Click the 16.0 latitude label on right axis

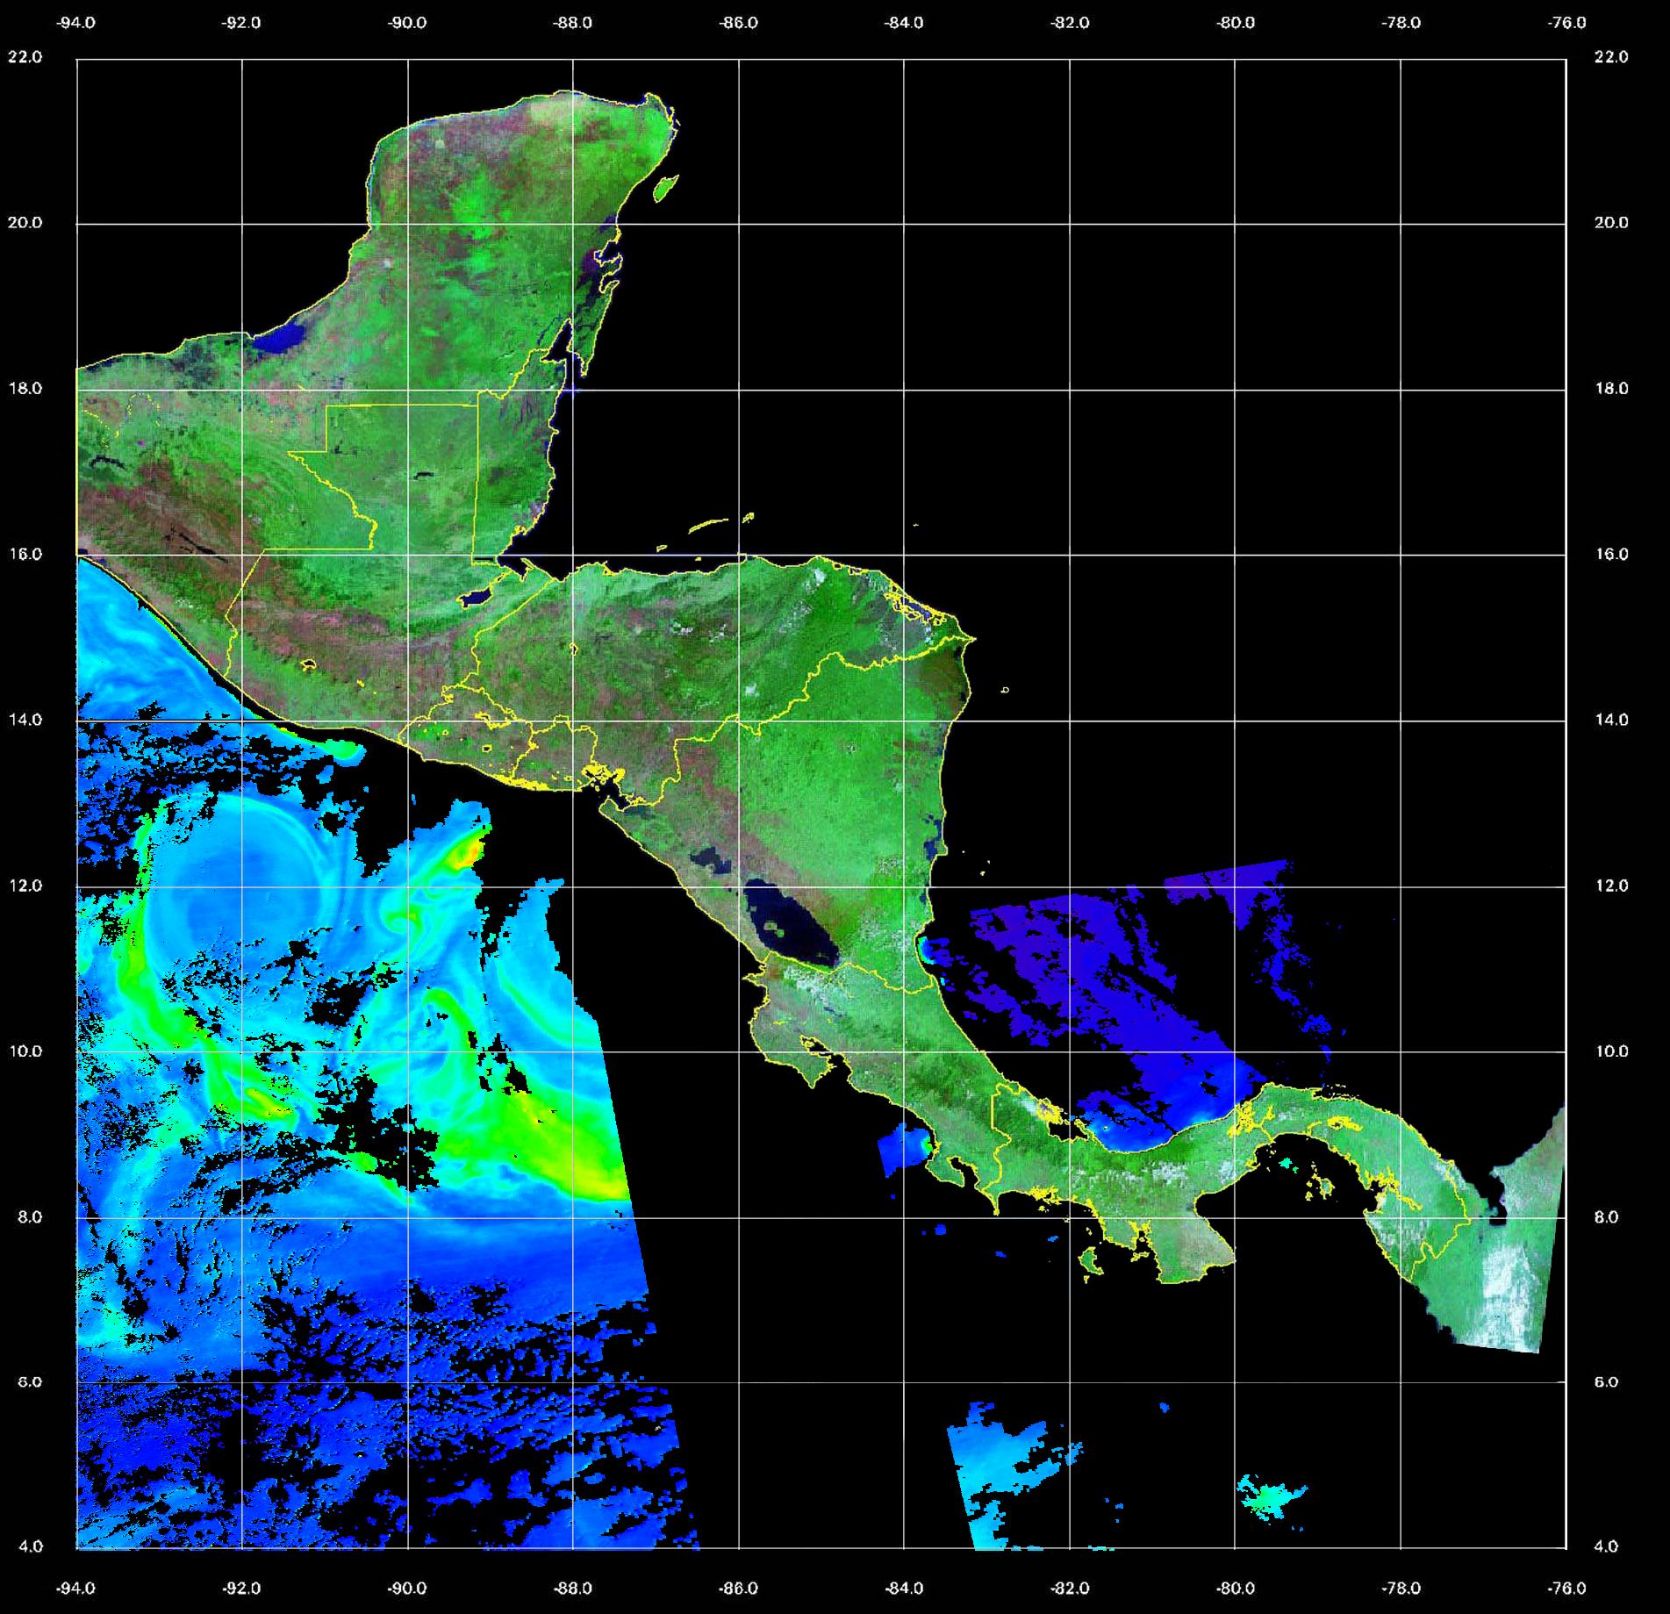[x=1610, y=554]
